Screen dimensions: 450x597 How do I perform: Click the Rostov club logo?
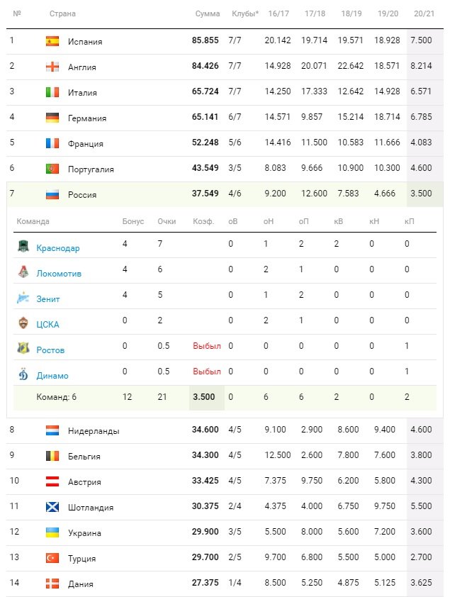23,350
